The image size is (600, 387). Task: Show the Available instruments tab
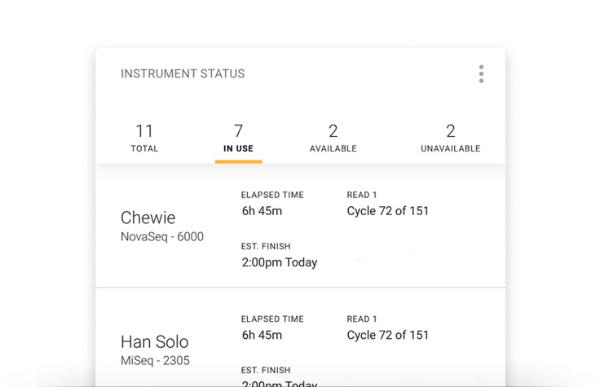tap(333, 138)
